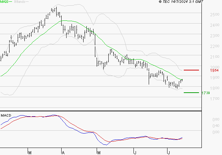This screenshot has width=222, height=155.
Task: Click the last J month marker
Action: click(169, 153)
